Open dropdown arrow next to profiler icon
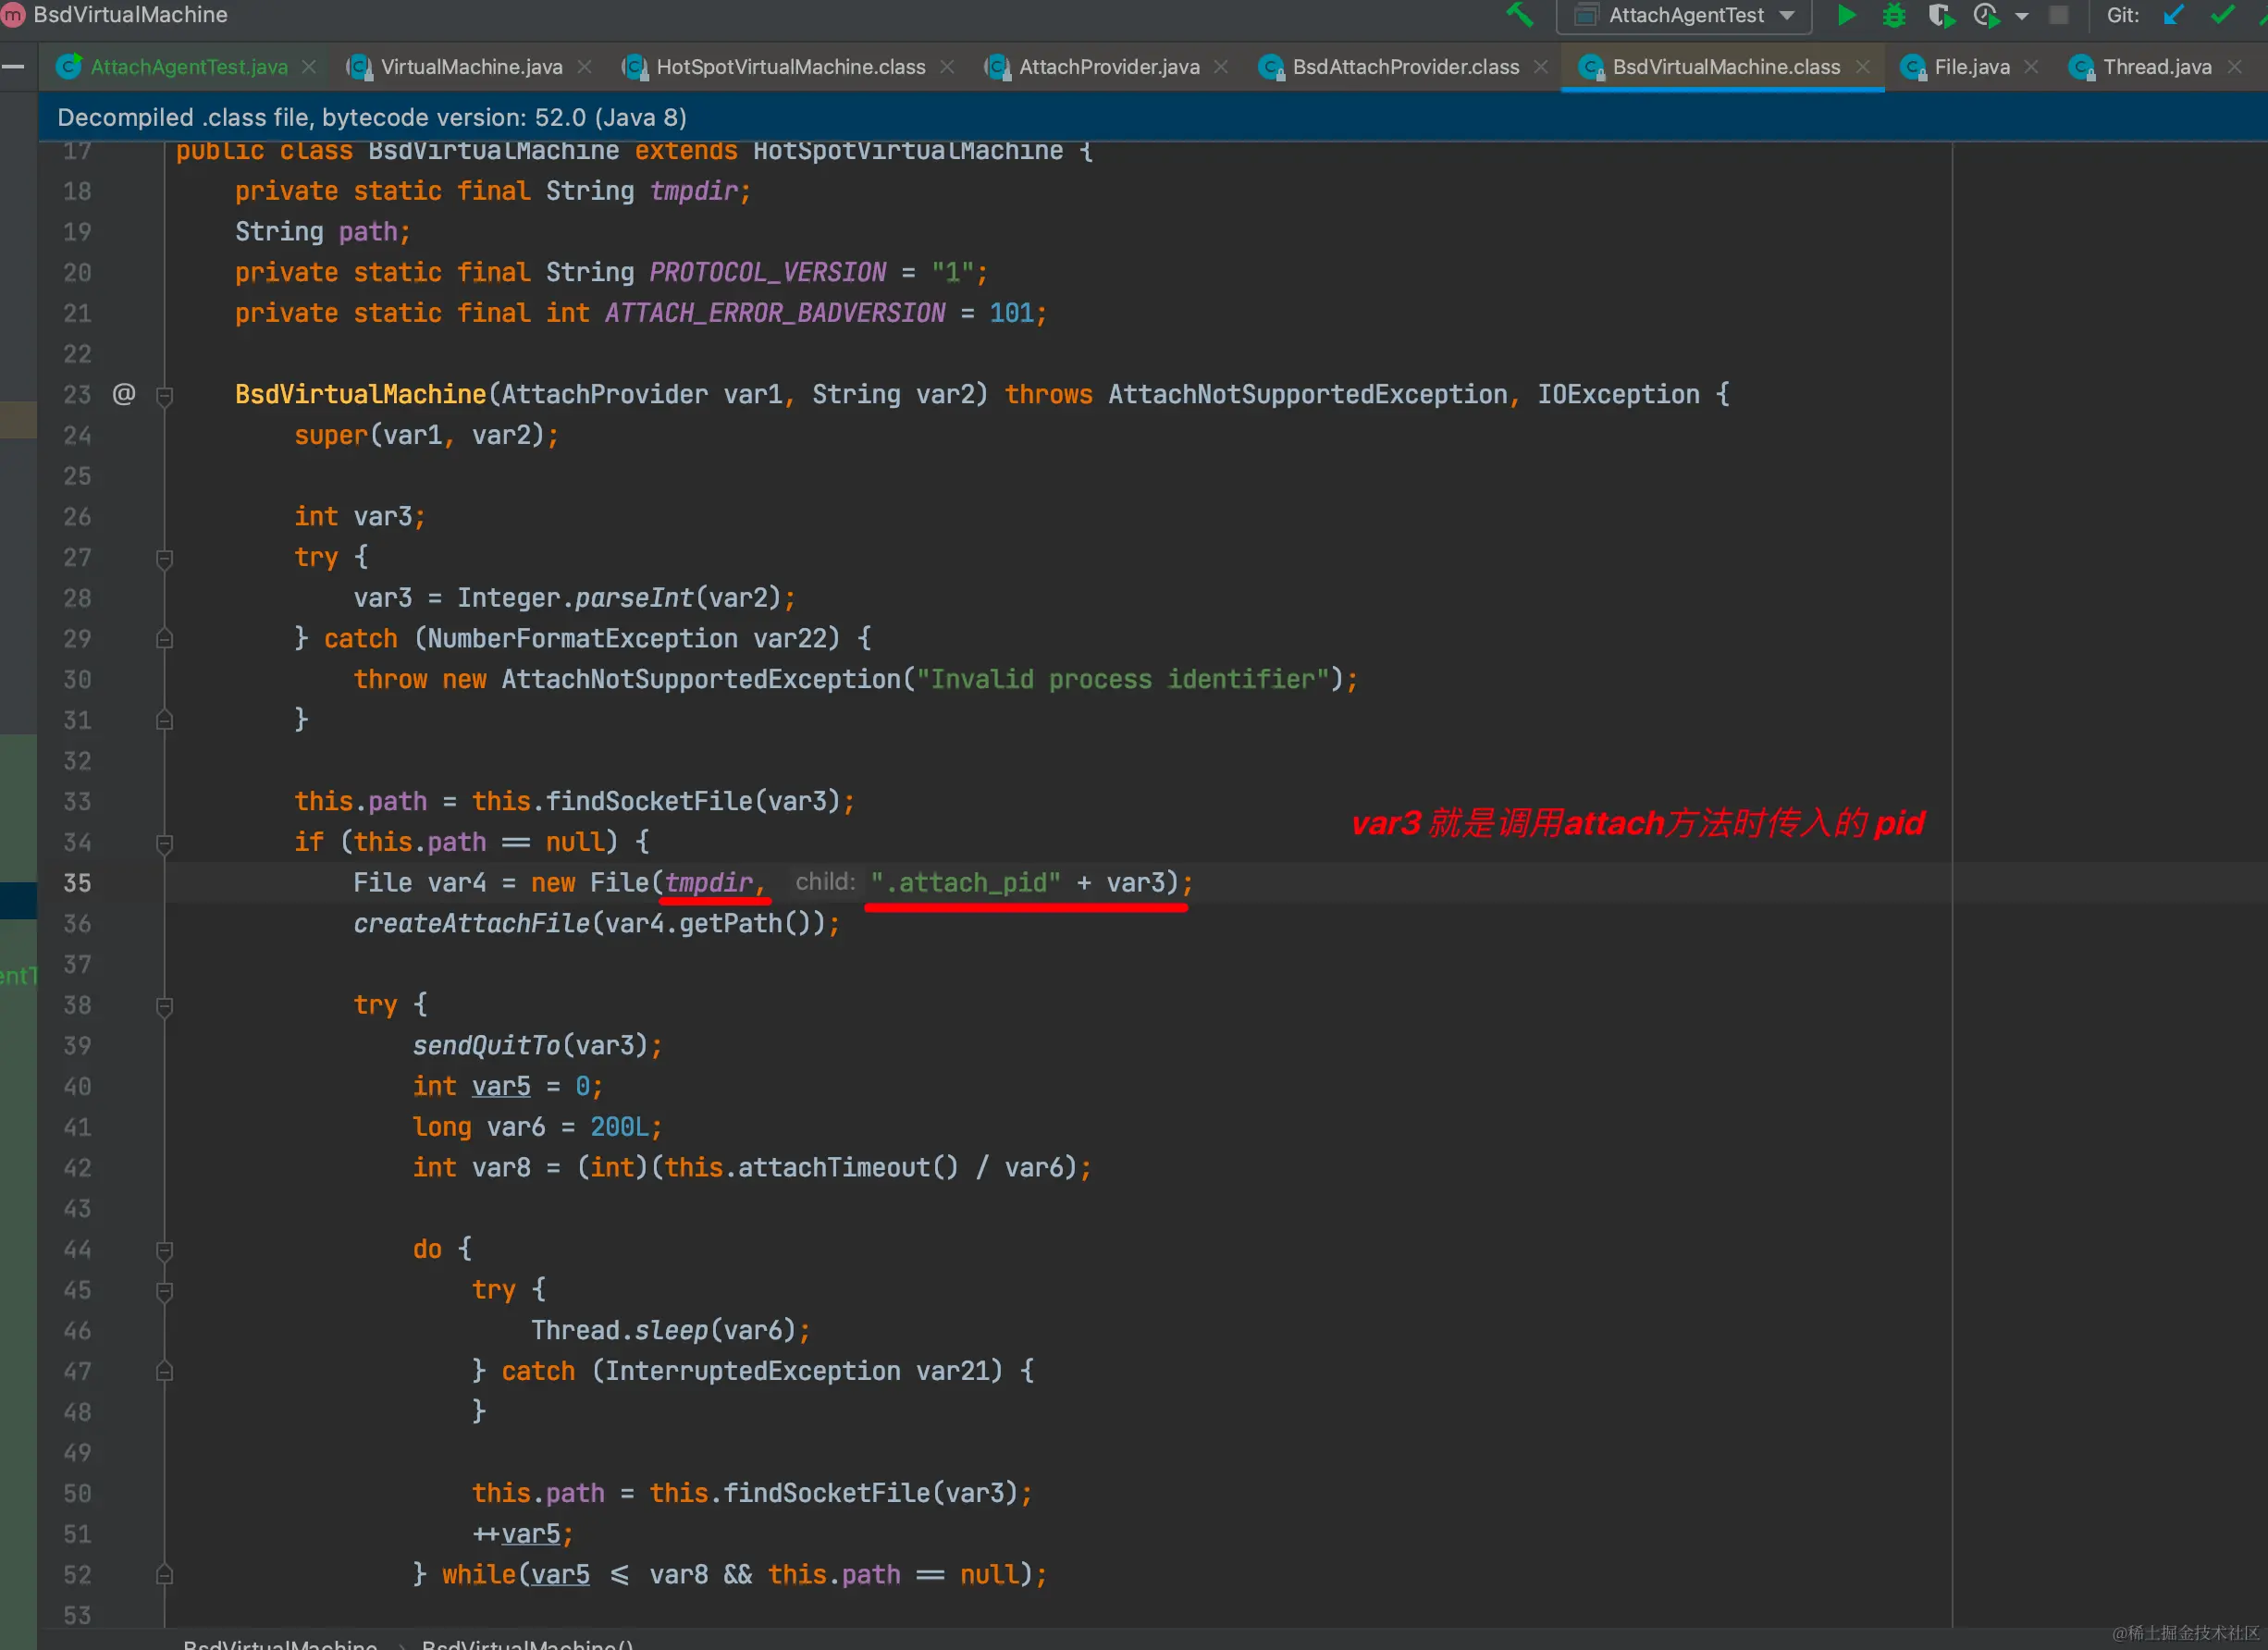The height and width of the screenshot is (1650, 2268). click(x=2022, y=16)
